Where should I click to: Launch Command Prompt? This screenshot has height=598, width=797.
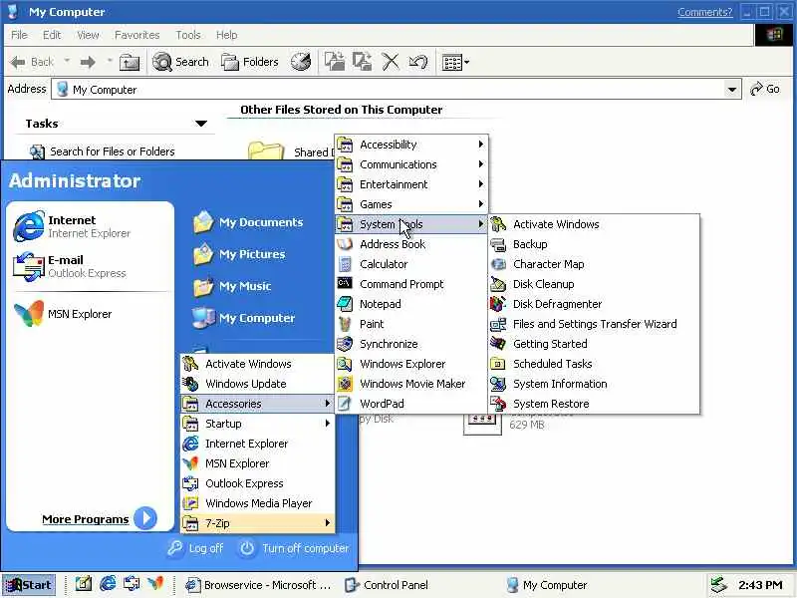pyautogui.click(x=411, y=284)
